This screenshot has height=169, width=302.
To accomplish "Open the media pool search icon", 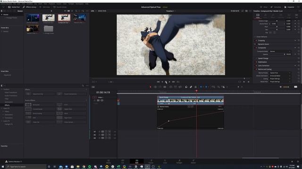I will (x=76, y=11).
